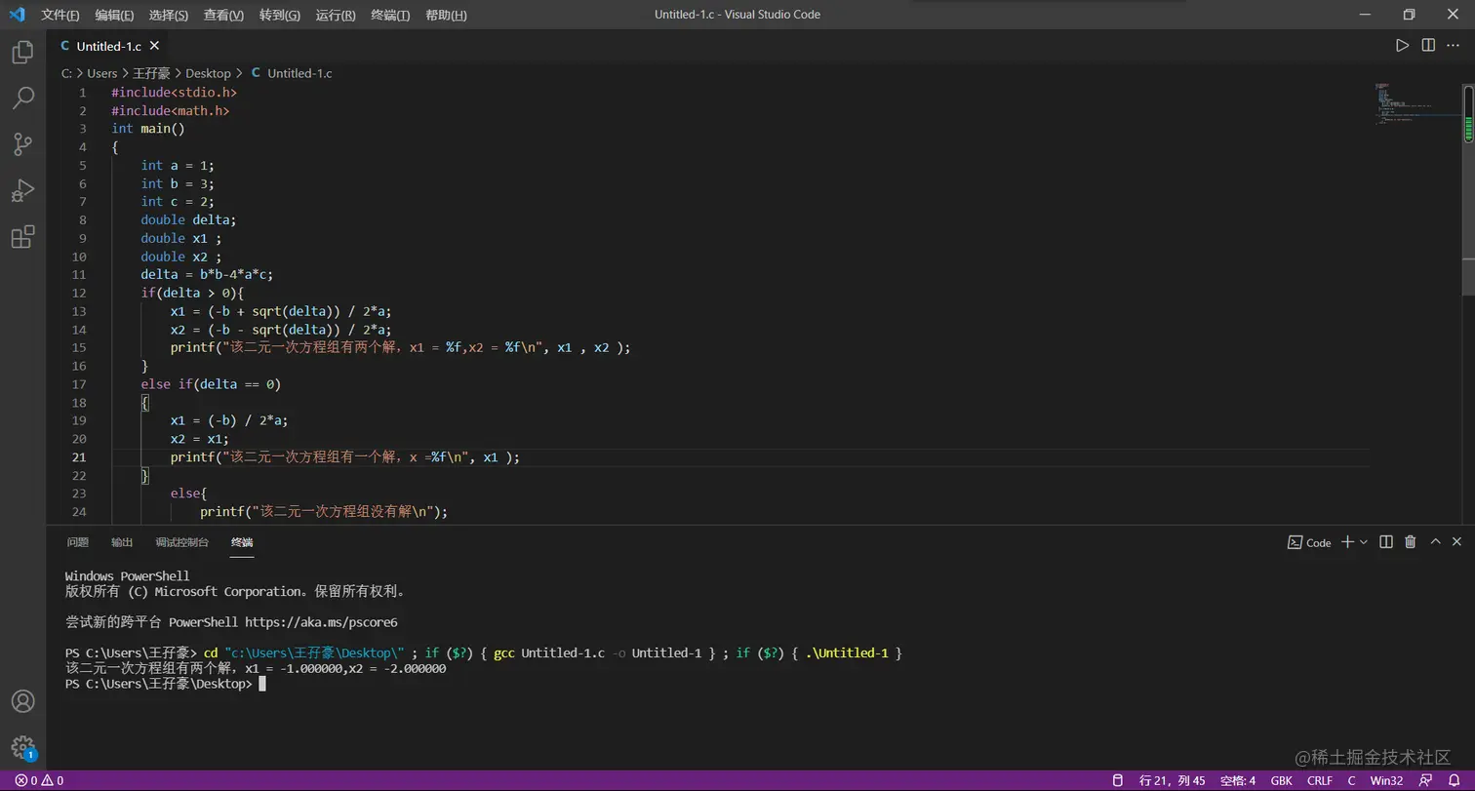This screenshot has height=791, width=1475.
Task: Open notifications bell in status bar
Action: tap(1454, 780)
